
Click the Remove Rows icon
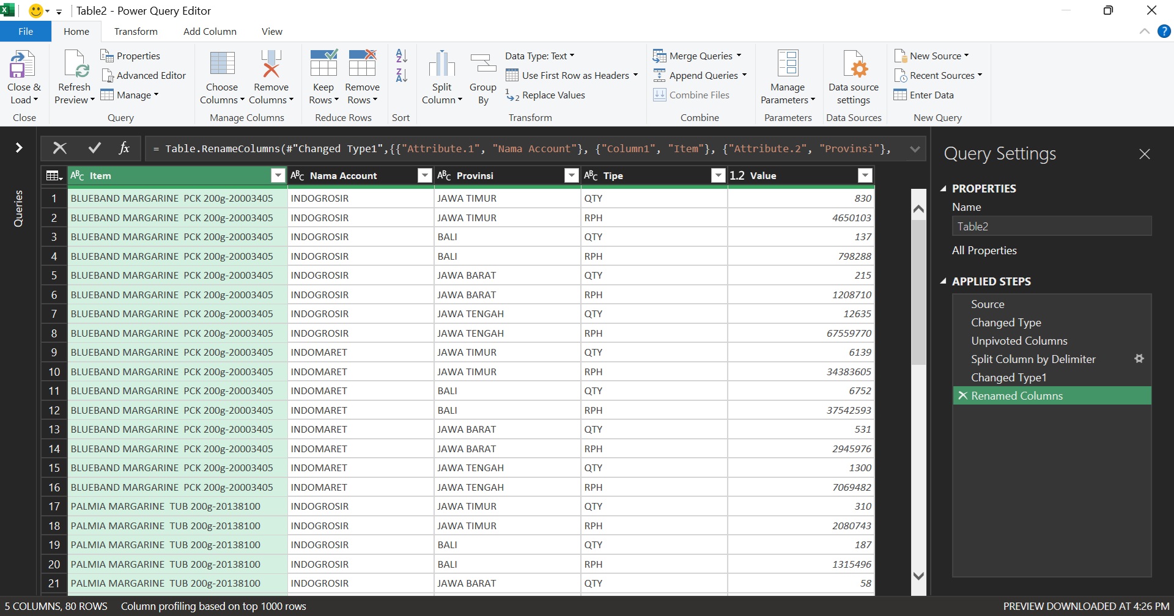(362, 64)
